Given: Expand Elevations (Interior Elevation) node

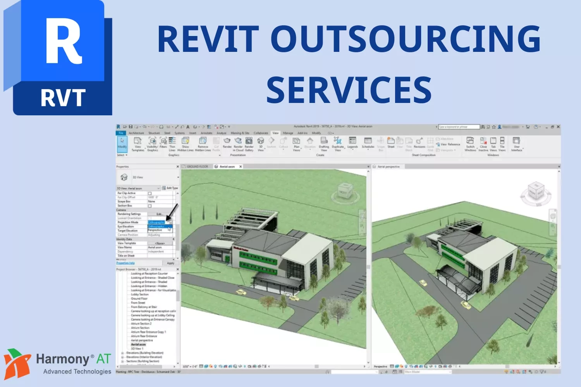Looking at the screenshot, I should [123, 357].
